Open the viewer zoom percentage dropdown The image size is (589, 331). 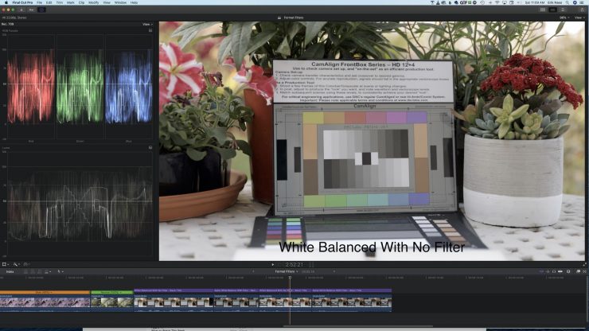[x=564, y=17]
